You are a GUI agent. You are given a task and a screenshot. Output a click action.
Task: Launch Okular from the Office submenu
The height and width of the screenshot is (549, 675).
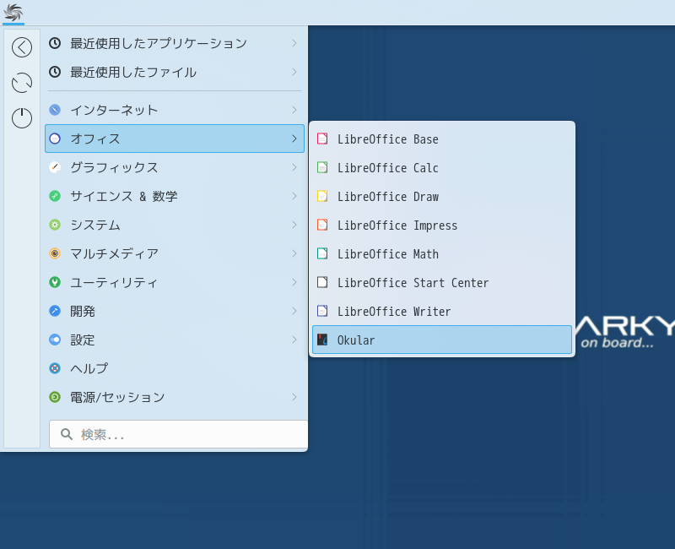(x=442, y=340)
